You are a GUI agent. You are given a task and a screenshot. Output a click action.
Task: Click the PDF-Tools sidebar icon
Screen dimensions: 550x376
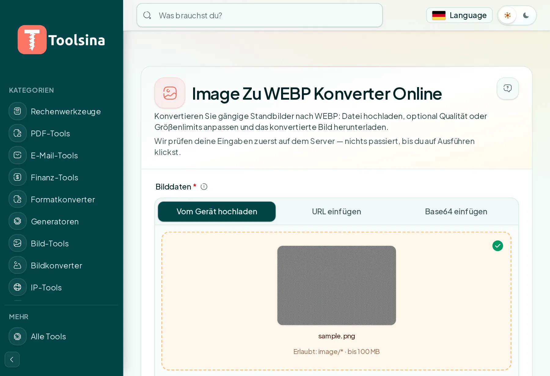point(18,133)
